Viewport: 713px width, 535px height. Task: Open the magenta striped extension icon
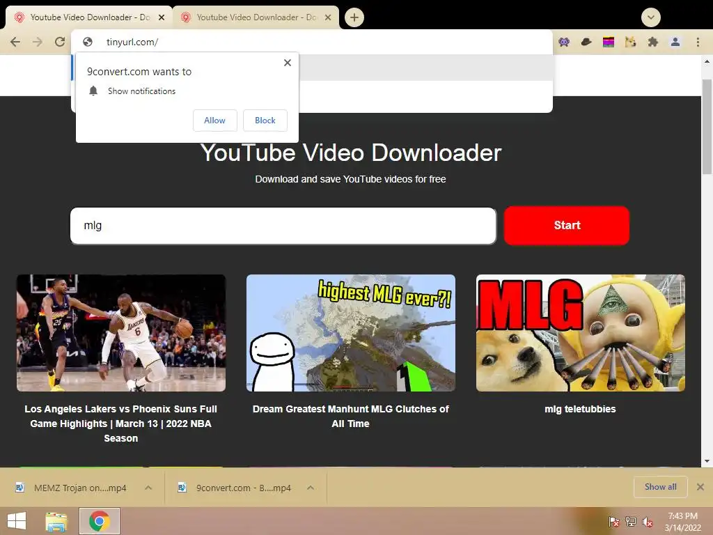(609, 42)
